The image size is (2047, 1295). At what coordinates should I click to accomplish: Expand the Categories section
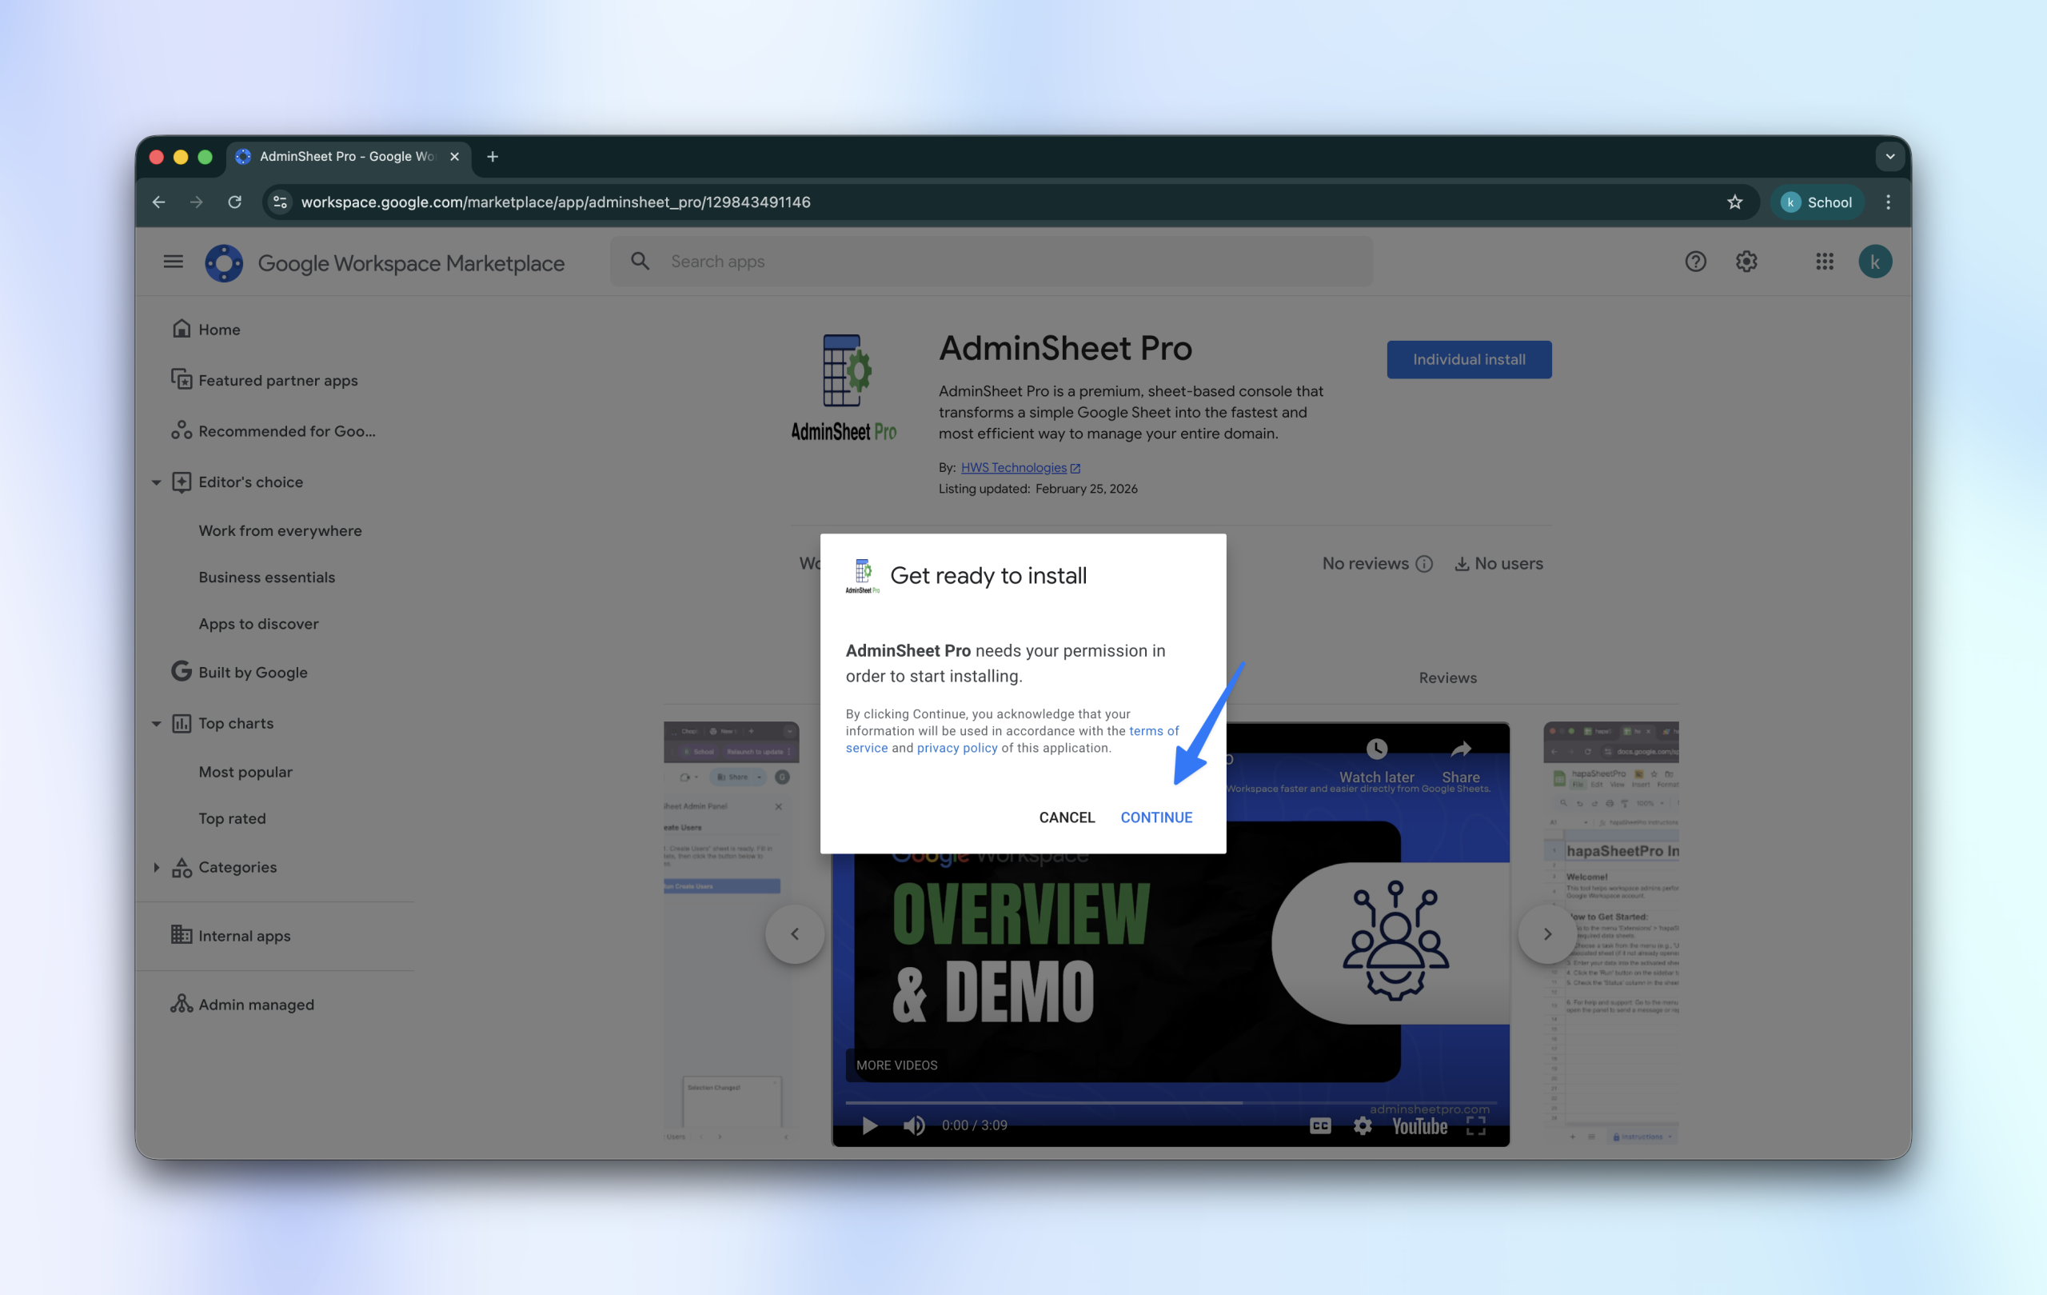pos(157,867)
